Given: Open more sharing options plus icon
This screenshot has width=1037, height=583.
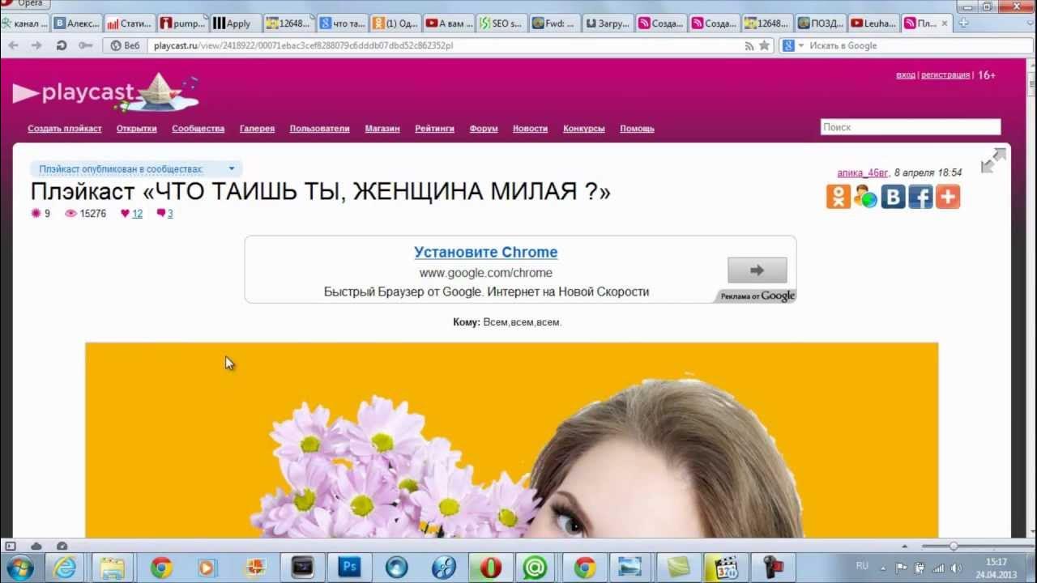Looking at the screenshot, I should 948,197.
